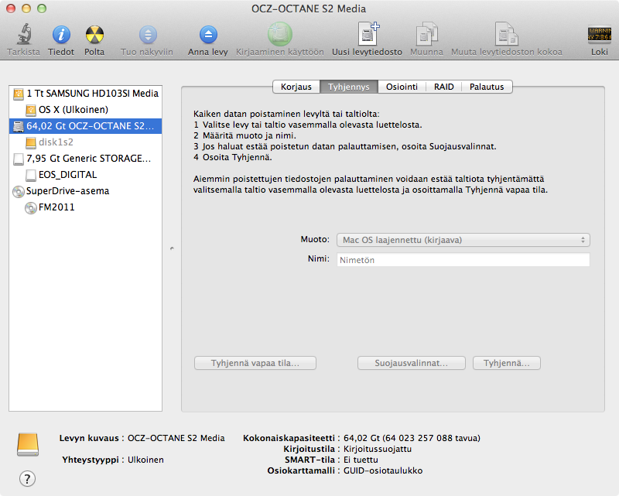Select the OS X (Ulkoinen) volume
This screenshot has width=619, height=496.
[x=86, y=110]
